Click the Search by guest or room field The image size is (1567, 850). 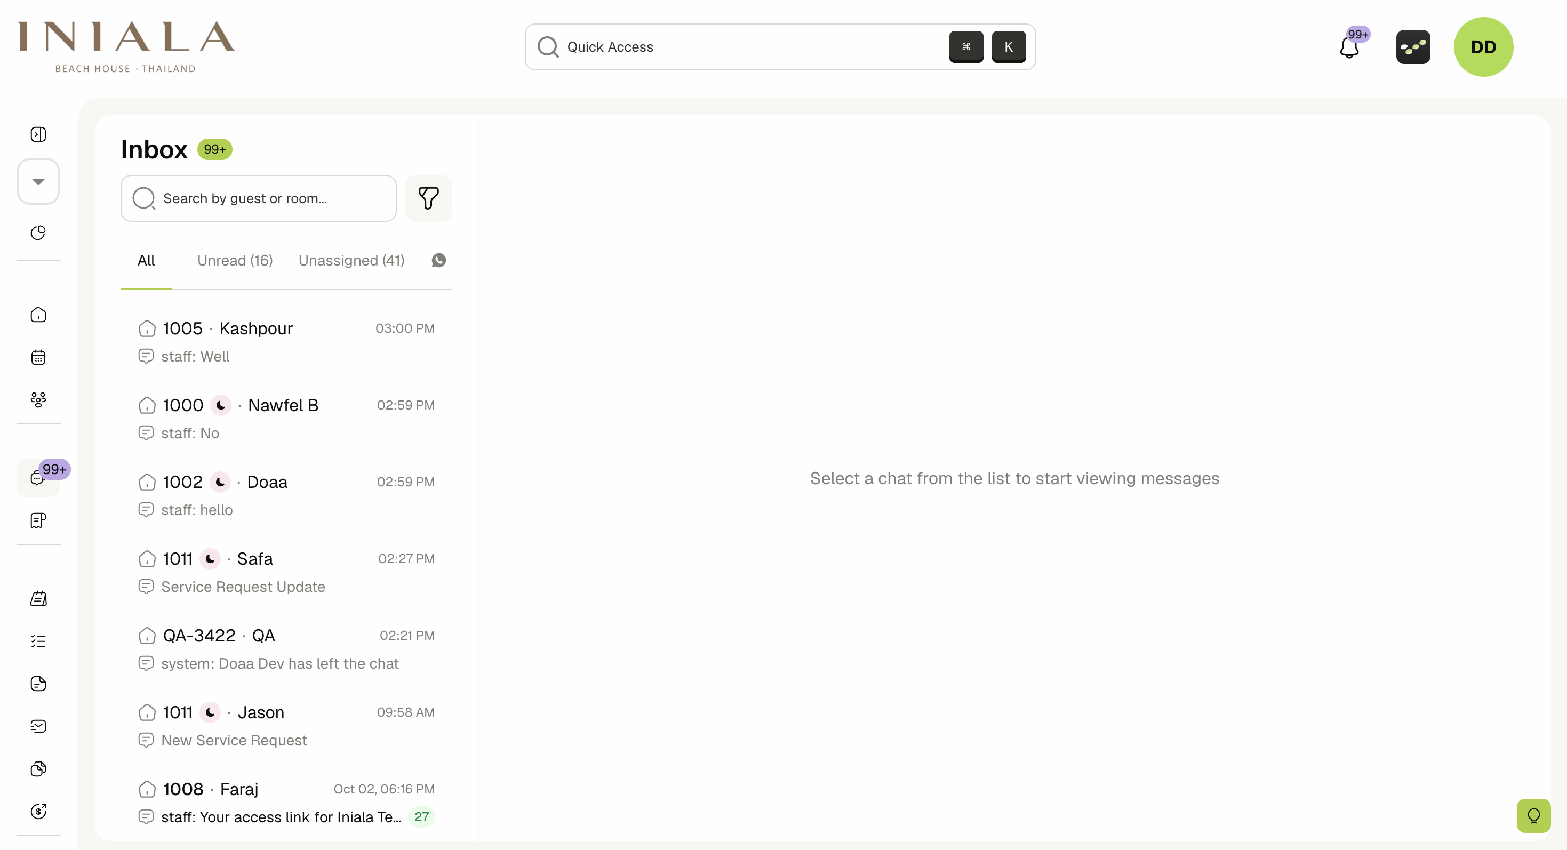tap(259, 198)
